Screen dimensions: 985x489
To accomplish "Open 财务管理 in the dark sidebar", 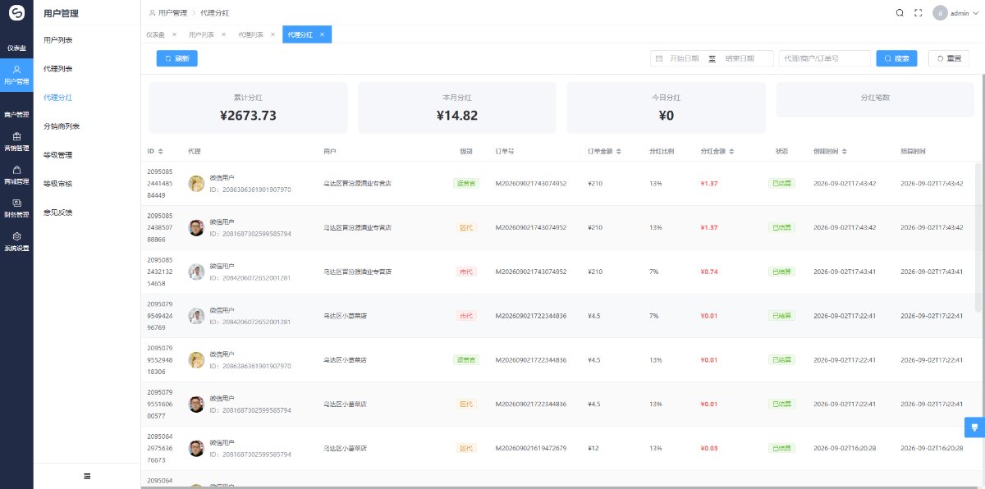I will [16, 207].
